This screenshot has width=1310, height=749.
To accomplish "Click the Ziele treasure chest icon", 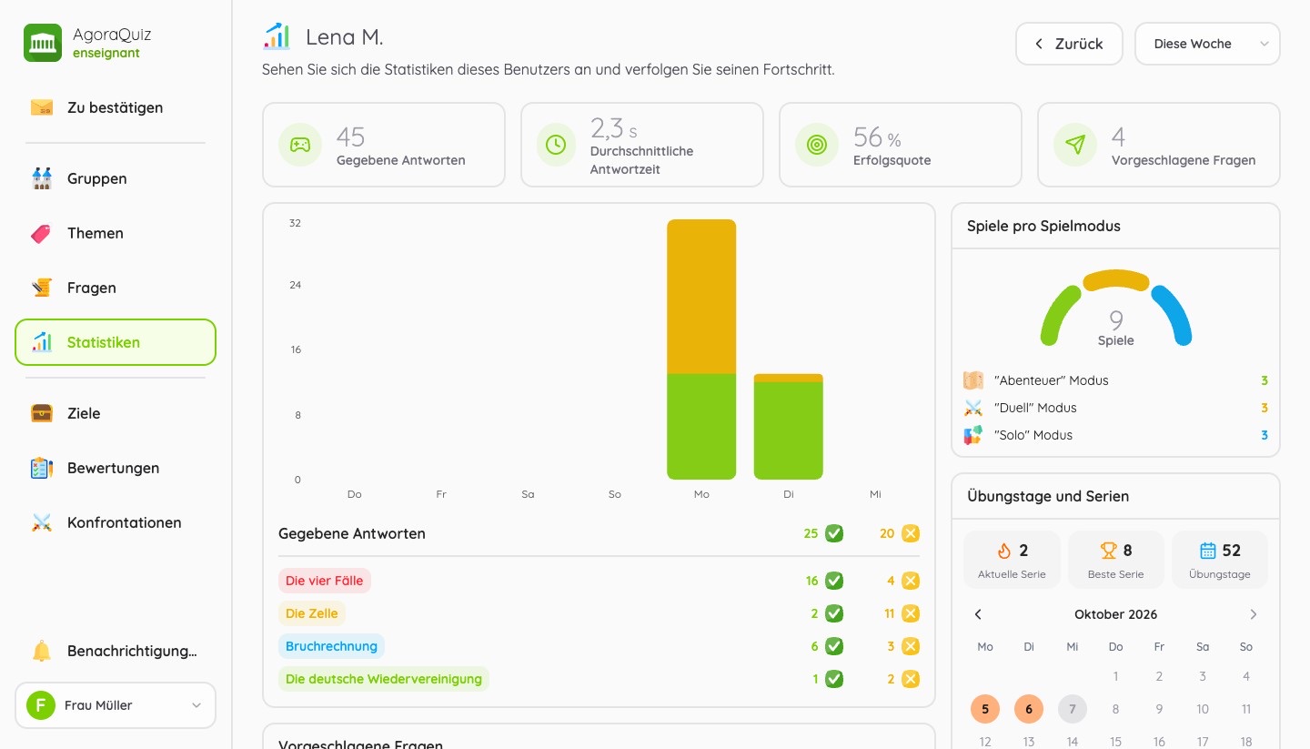I will [42, 413].
